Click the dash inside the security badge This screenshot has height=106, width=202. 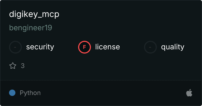(15, 47)
